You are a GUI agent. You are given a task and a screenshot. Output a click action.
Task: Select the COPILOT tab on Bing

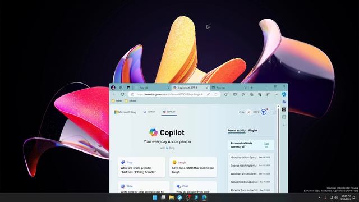point(169,112)
